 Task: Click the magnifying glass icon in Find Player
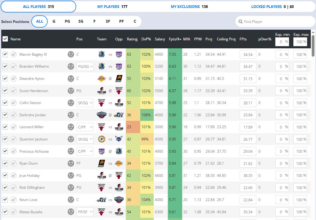click(x=240, y=22)
